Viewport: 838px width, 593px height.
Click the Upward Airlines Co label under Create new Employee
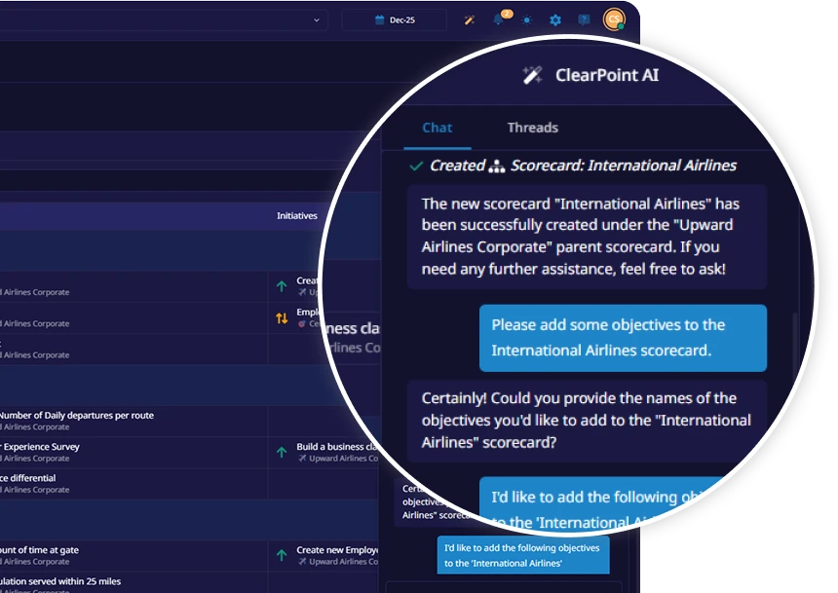pos(339,562)
